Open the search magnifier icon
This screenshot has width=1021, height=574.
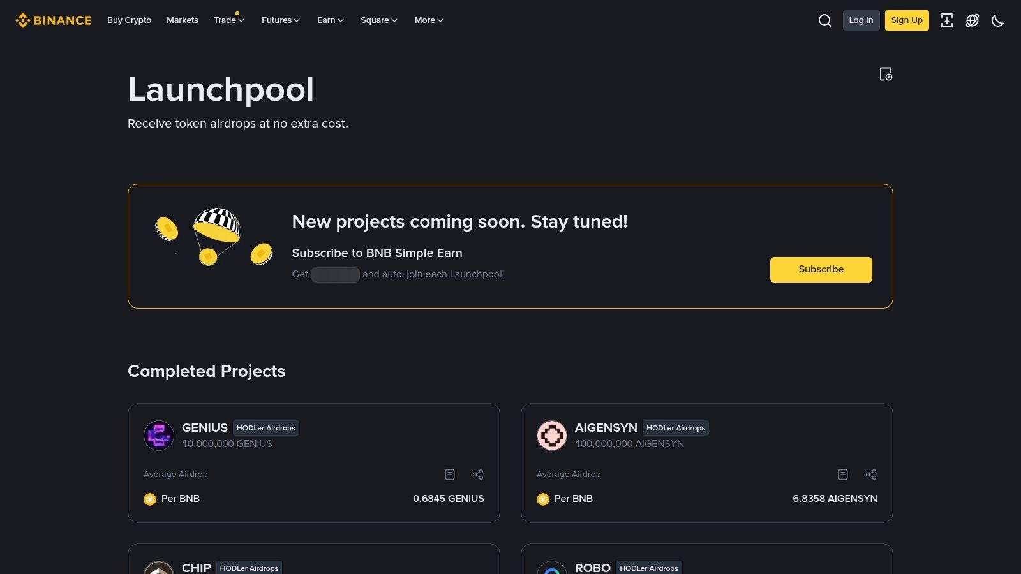point(825,20)
